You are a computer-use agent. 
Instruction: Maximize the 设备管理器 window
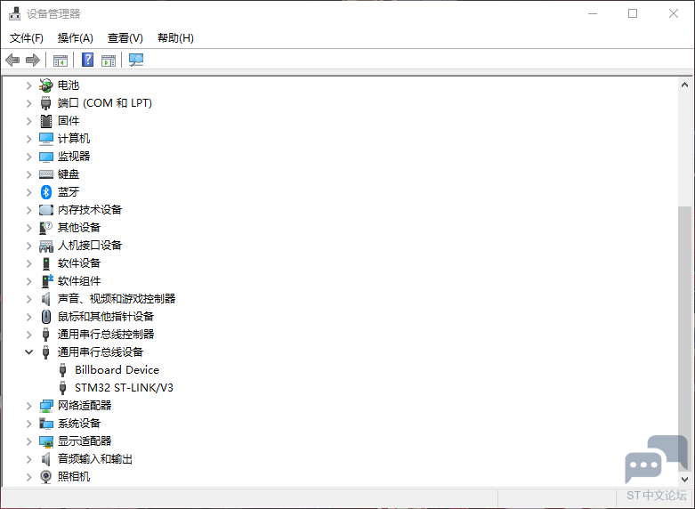633,13
